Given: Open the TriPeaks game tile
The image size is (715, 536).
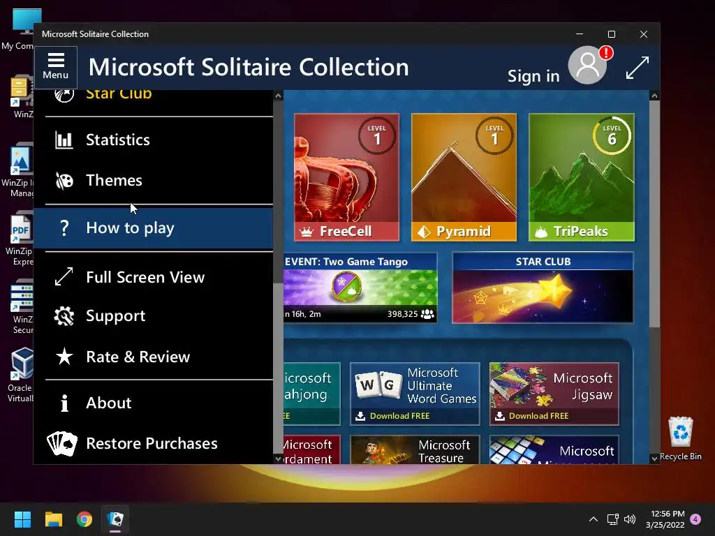Looking at the screenshot, I should 582,177.
